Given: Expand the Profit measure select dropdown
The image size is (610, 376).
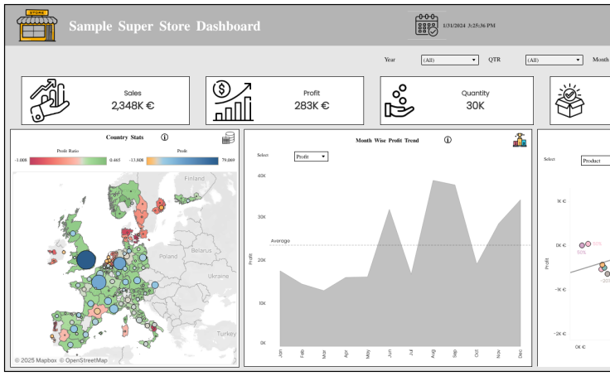Looking at the screenshot, I should tap(311, 156).
